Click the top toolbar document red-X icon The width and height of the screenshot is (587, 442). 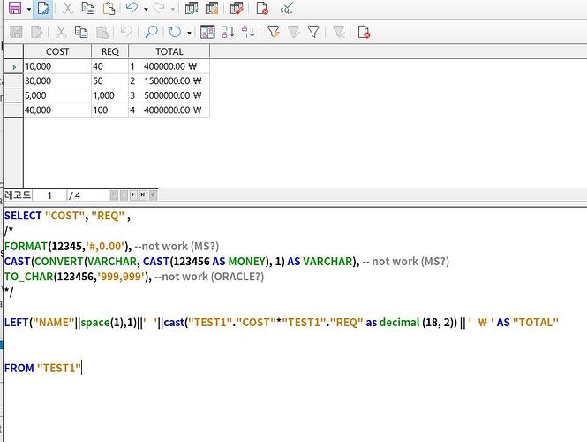pyautogui.click(x=262, y=8)
